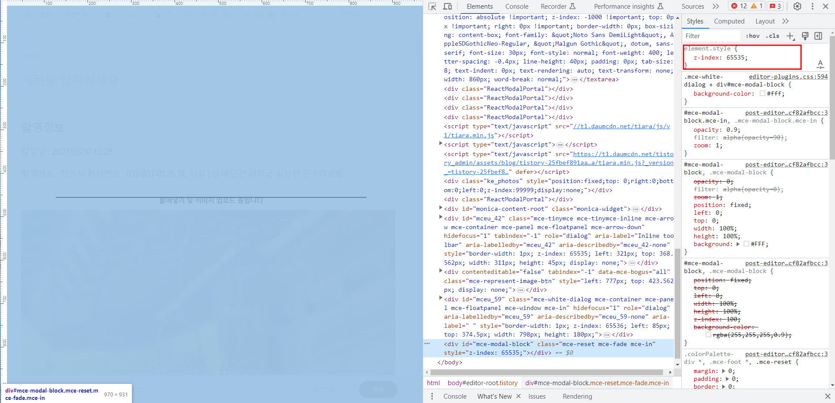This screenshot has height=403, width=835.
Task: Expand the mce-represent-image-btn div node
Action: (x=441, y=270)
